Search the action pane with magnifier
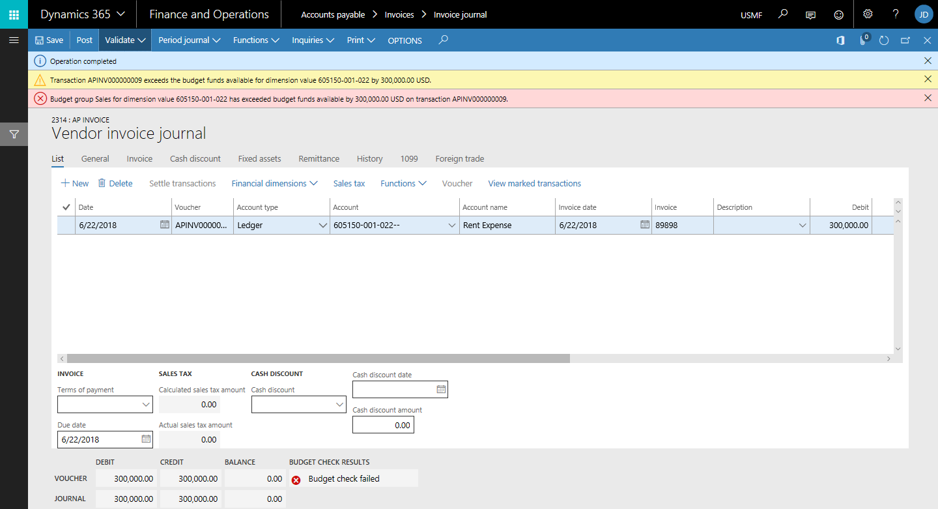938x509 pixels. click(x=444, y=40)
